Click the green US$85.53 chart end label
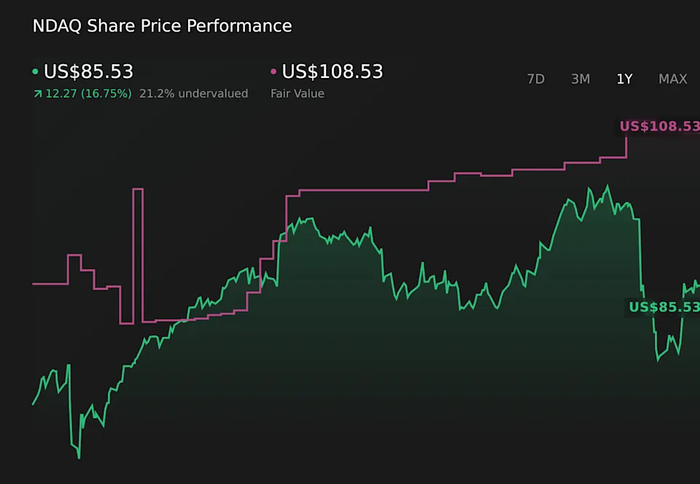Viewport: 700px width, 484px height. pyautogui.click(x=664, y=307)
